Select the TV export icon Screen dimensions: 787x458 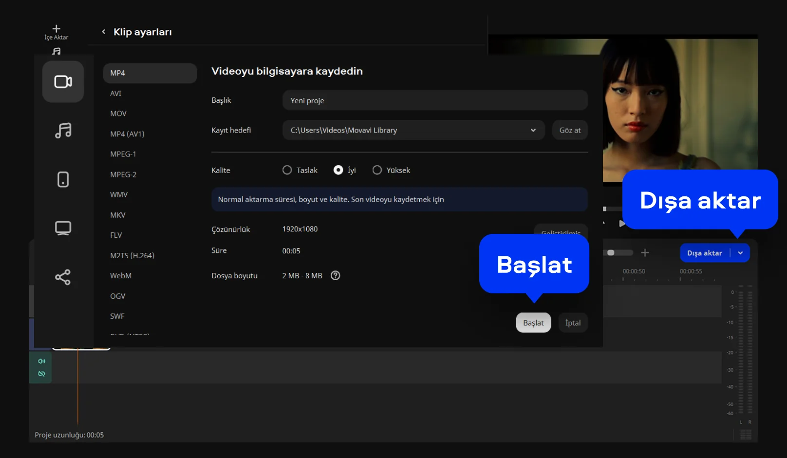click(x=63, y=228)
